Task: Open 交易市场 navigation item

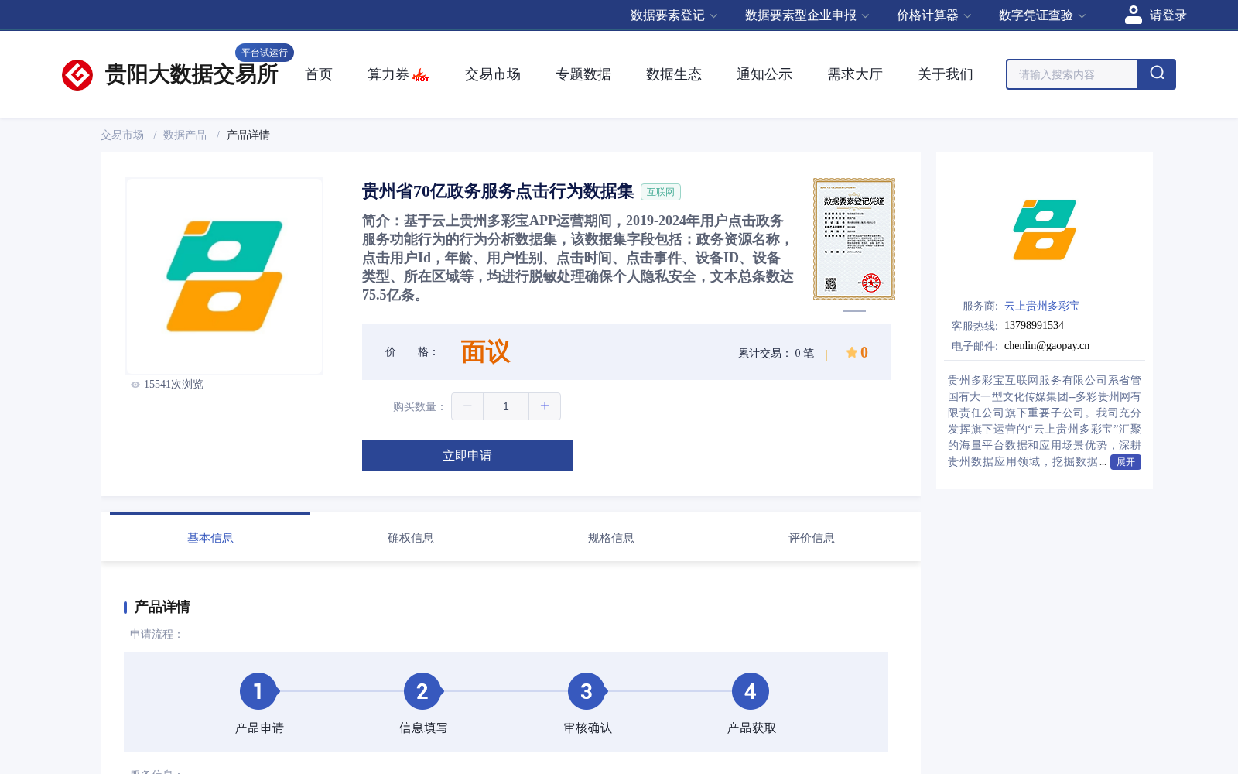Action: tap(493, 74)
